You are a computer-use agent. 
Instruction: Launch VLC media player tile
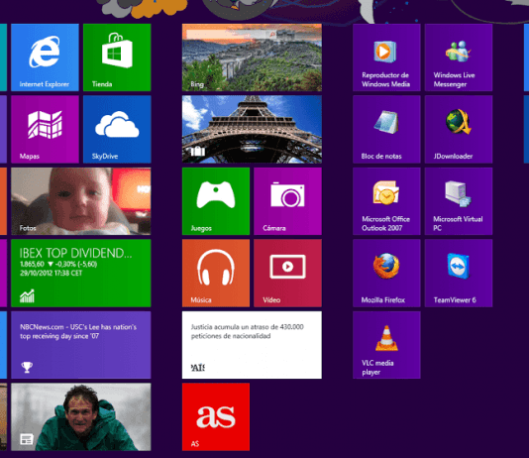coord(386,345)
